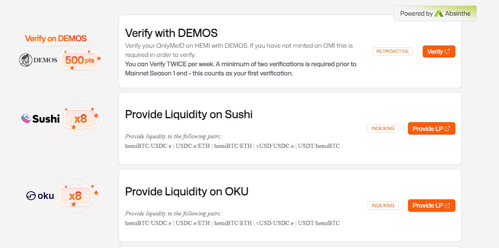Image resolution: width=499 pixels, height=248 pixels.
Task: Click external link icon on Sushi Provide LP
Action: [x=448, y=129]
